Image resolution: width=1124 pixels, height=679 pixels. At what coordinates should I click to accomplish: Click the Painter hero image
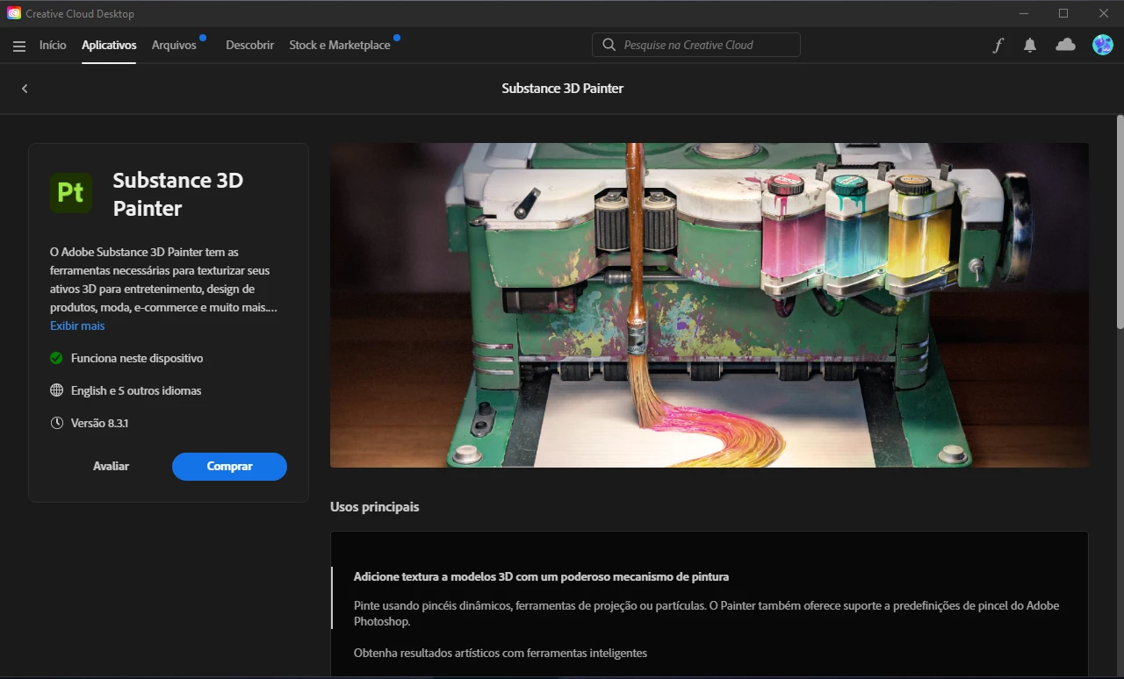tap(710, 305)
